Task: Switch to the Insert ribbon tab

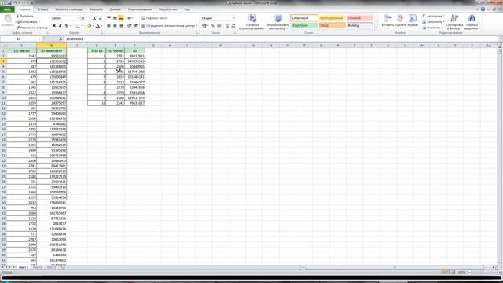Action: pyautogui.click(x=42, y=9)
